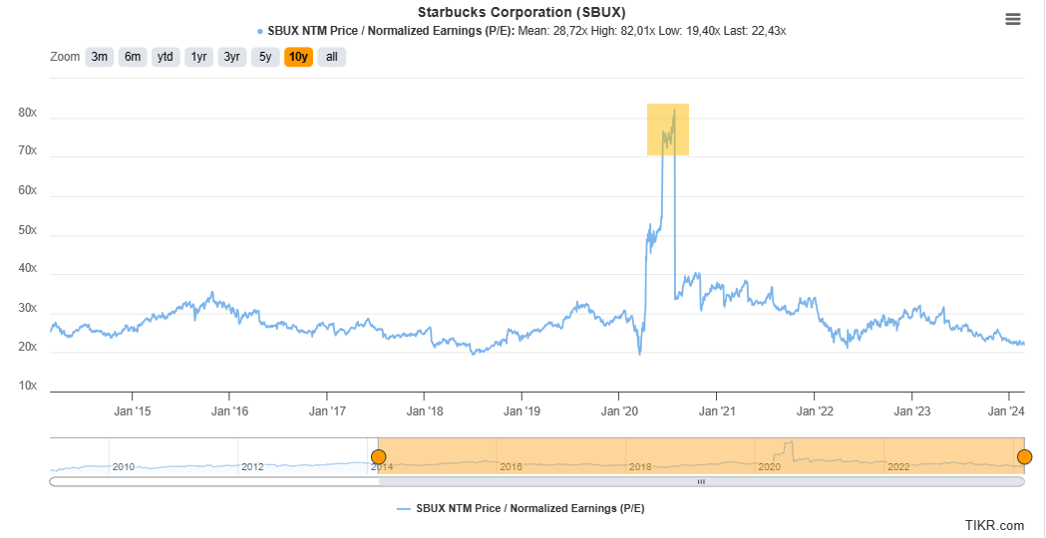Toggle the SBUX NTM P/E legend series
This screenshot has width=1046, height=538.
521,509
